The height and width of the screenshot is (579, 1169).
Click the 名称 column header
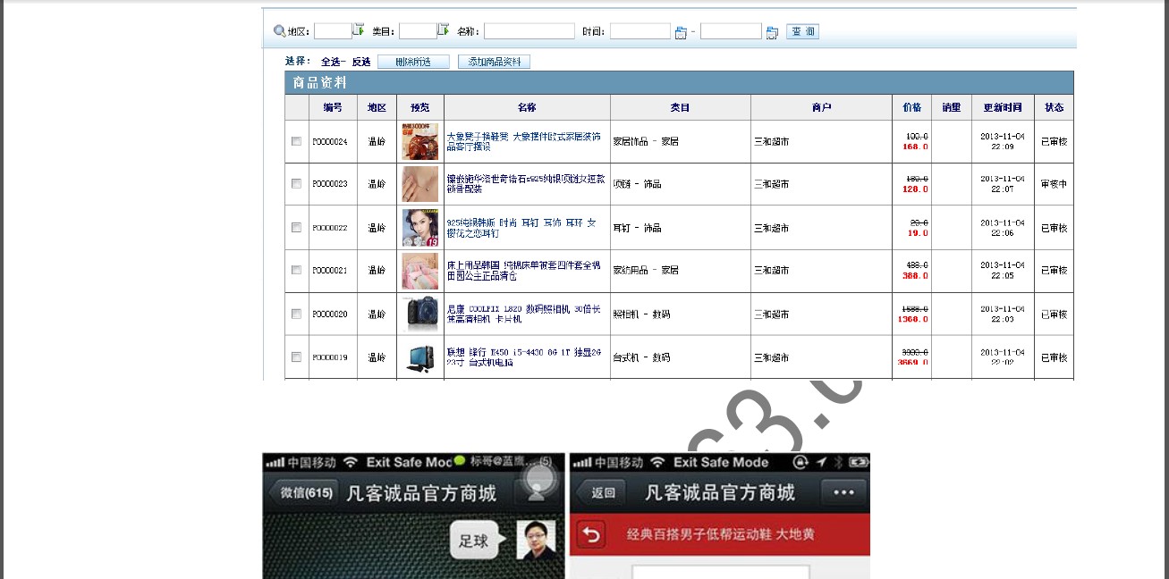point(526,107)
